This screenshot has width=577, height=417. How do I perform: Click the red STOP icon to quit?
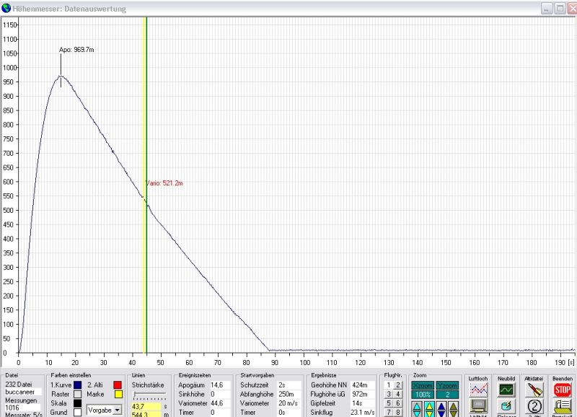pyautogui.click(x=563, y=390)
